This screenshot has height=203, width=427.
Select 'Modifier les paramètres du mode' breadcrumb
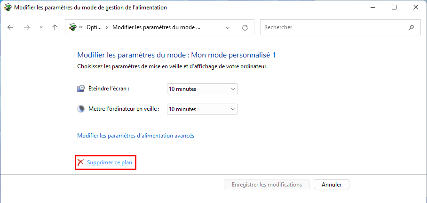point(156,27)
